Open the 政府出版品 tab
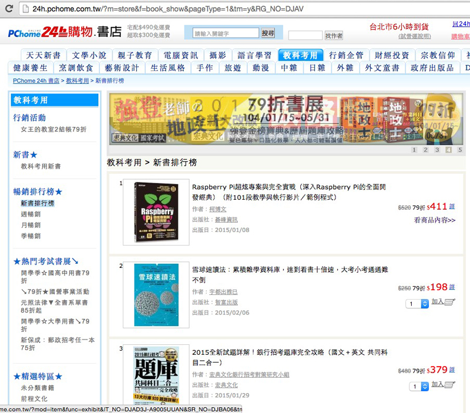This screenshot has height=413, width=470. coord(432,68)
